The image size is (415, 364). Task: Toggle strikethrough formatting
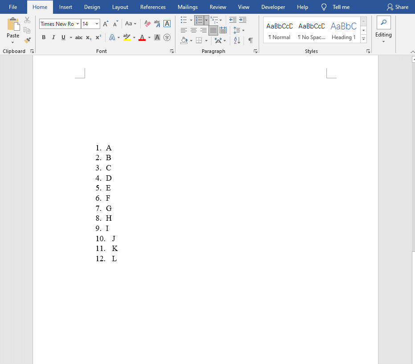click(x=79, y=37)
